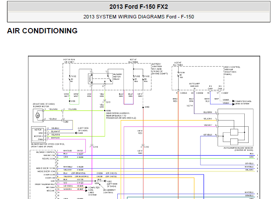278x199 pixels.
Task: Click the 'C210' connector label
Action: point(108,102)
